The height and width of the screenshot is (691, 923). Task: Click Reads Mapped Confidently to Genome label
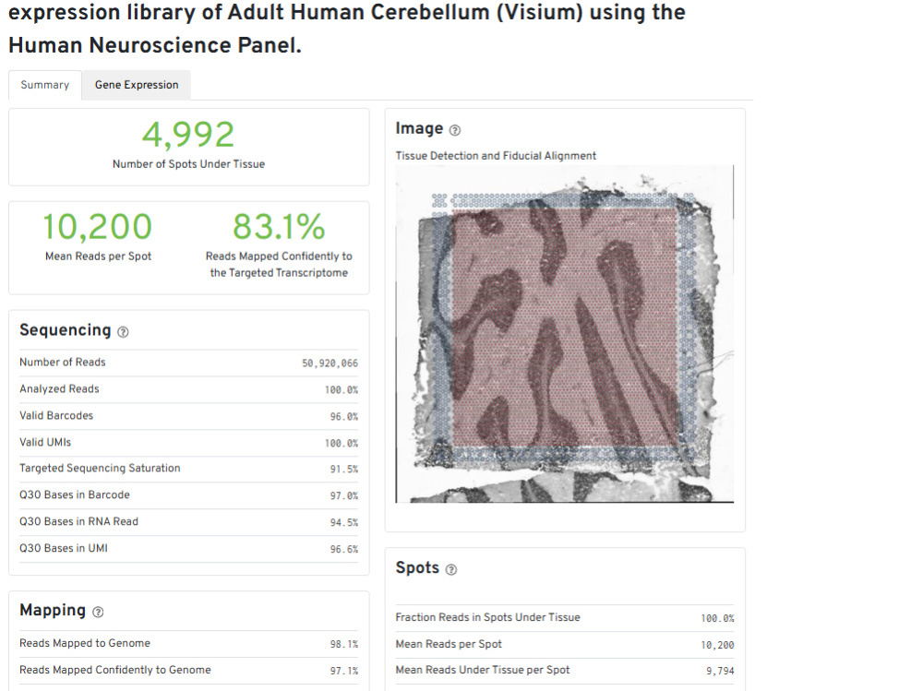coord(115,670)
